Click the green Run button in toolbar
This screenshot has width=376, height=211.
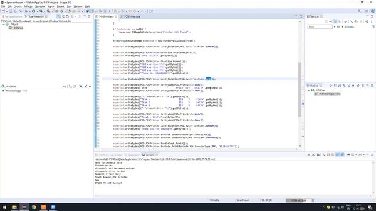[34, 11]
